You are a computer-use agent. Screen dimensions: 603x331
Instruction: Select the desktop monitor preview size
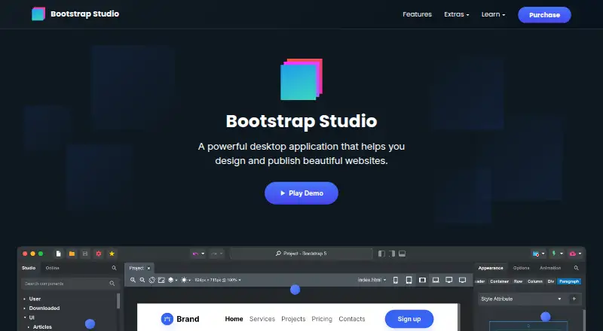click(448, 280)
